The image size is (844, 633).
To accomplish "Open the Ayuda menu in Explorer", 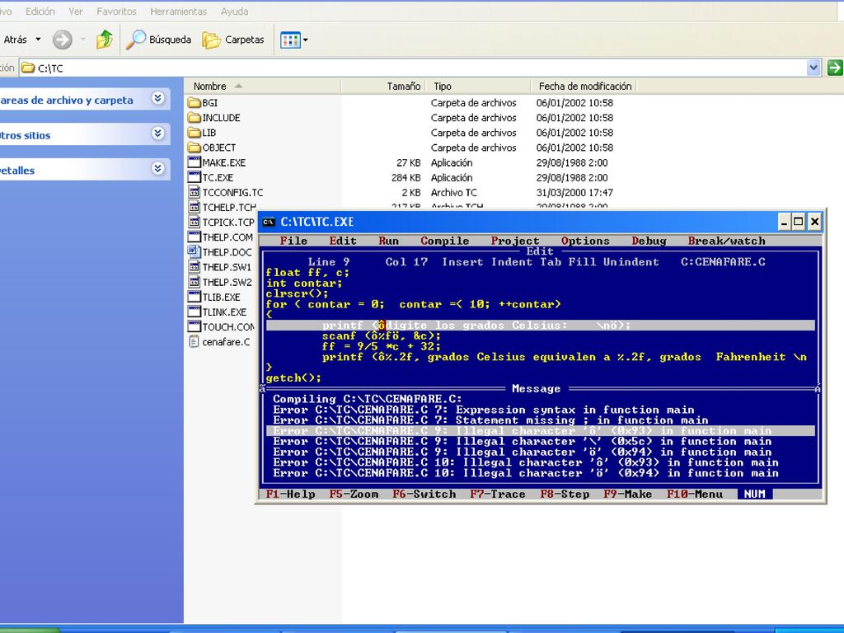I will pyautogui.click(x=235, y=12).
